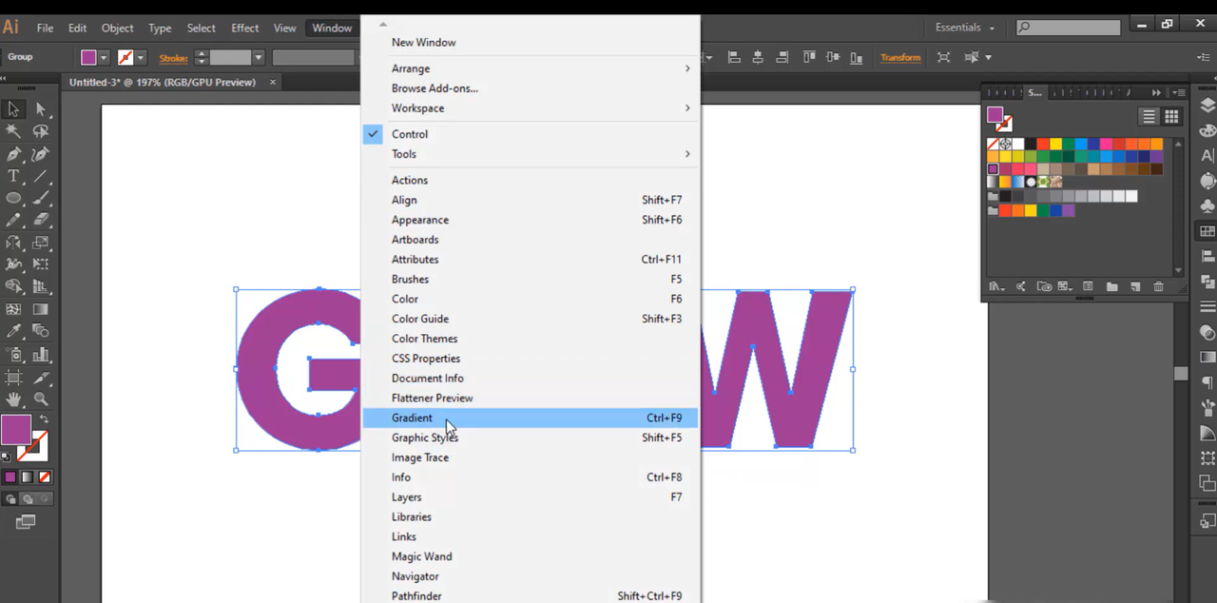Expand Workspace submenu

pos(531,108)
